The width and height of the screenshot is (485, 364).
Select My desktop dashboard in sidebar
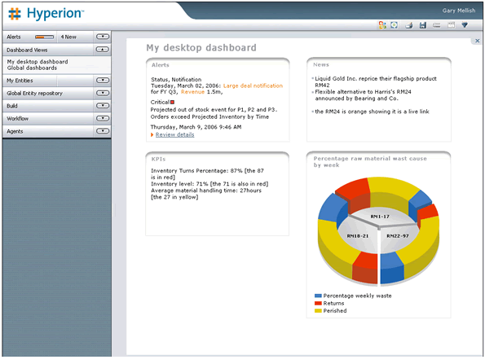(x=37, y=62)
